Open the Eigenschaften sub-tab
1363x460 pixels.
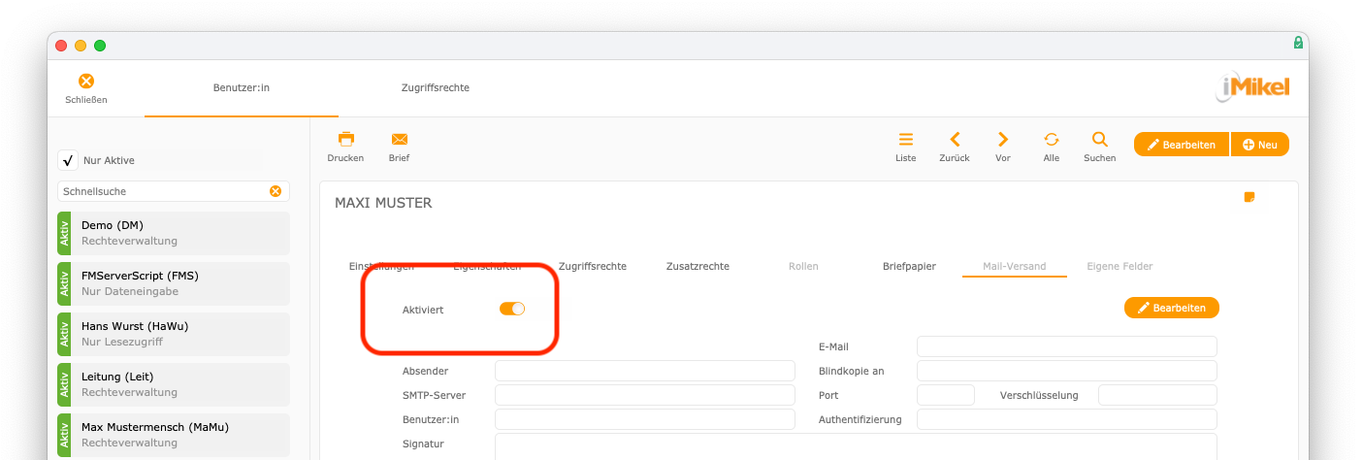click(x=487, y=266)
